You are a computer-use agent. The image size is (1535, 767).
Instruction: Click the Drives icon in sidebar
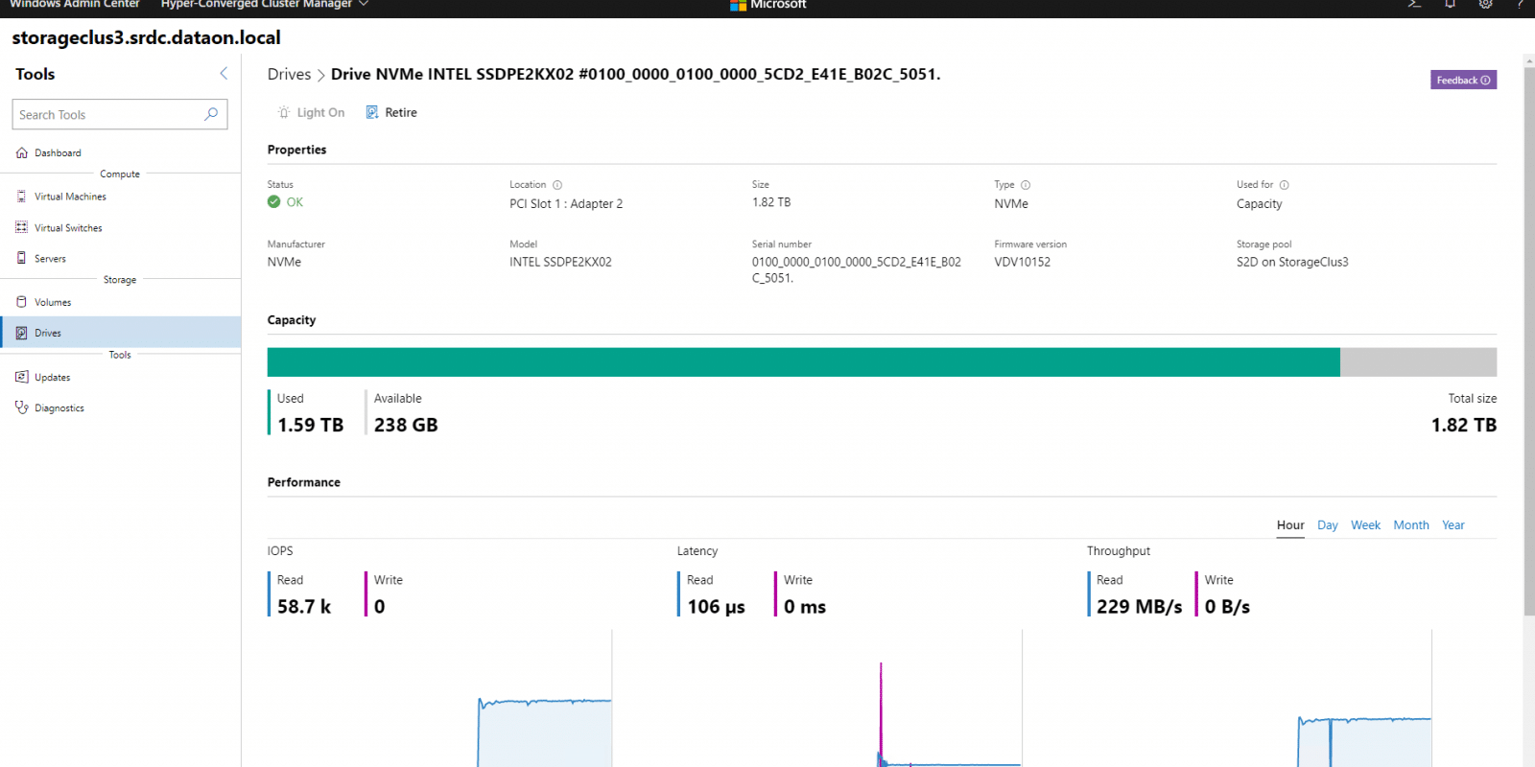coord(21,333)
